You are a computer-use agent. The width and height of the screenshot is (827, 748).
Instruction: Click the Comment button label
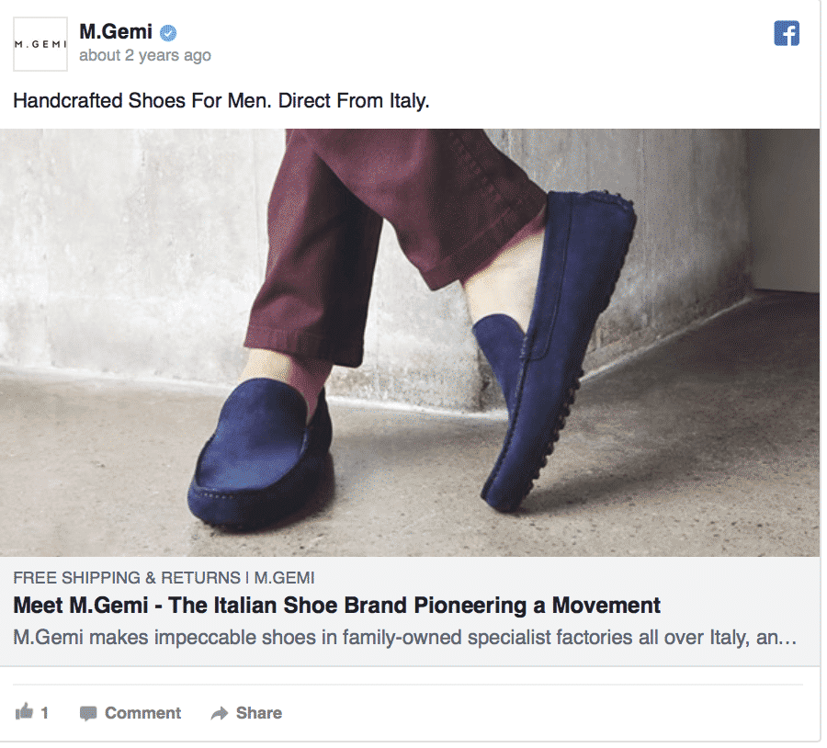(143, 713)
